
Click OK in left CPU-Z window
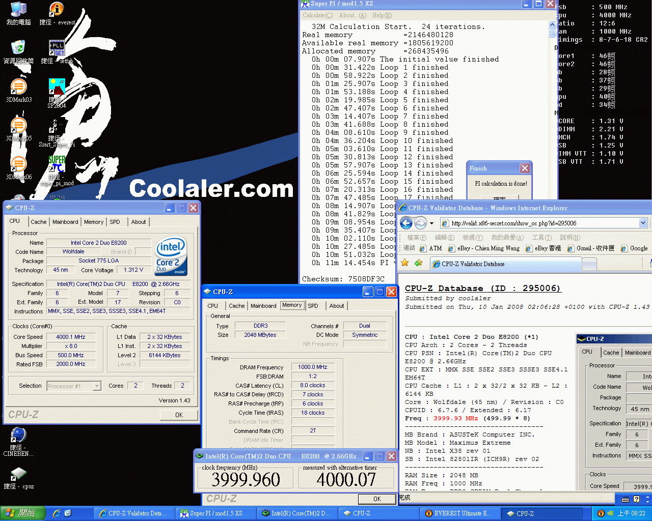(179, 415)
